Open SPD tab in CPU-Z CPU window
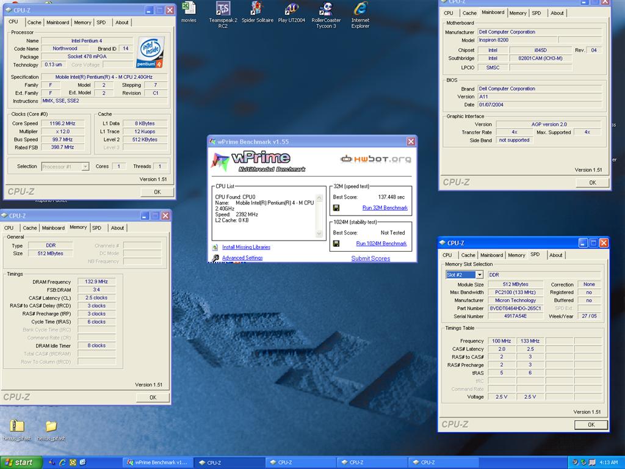The width and height of the screenshot is (625, 469). click(101, 23)
